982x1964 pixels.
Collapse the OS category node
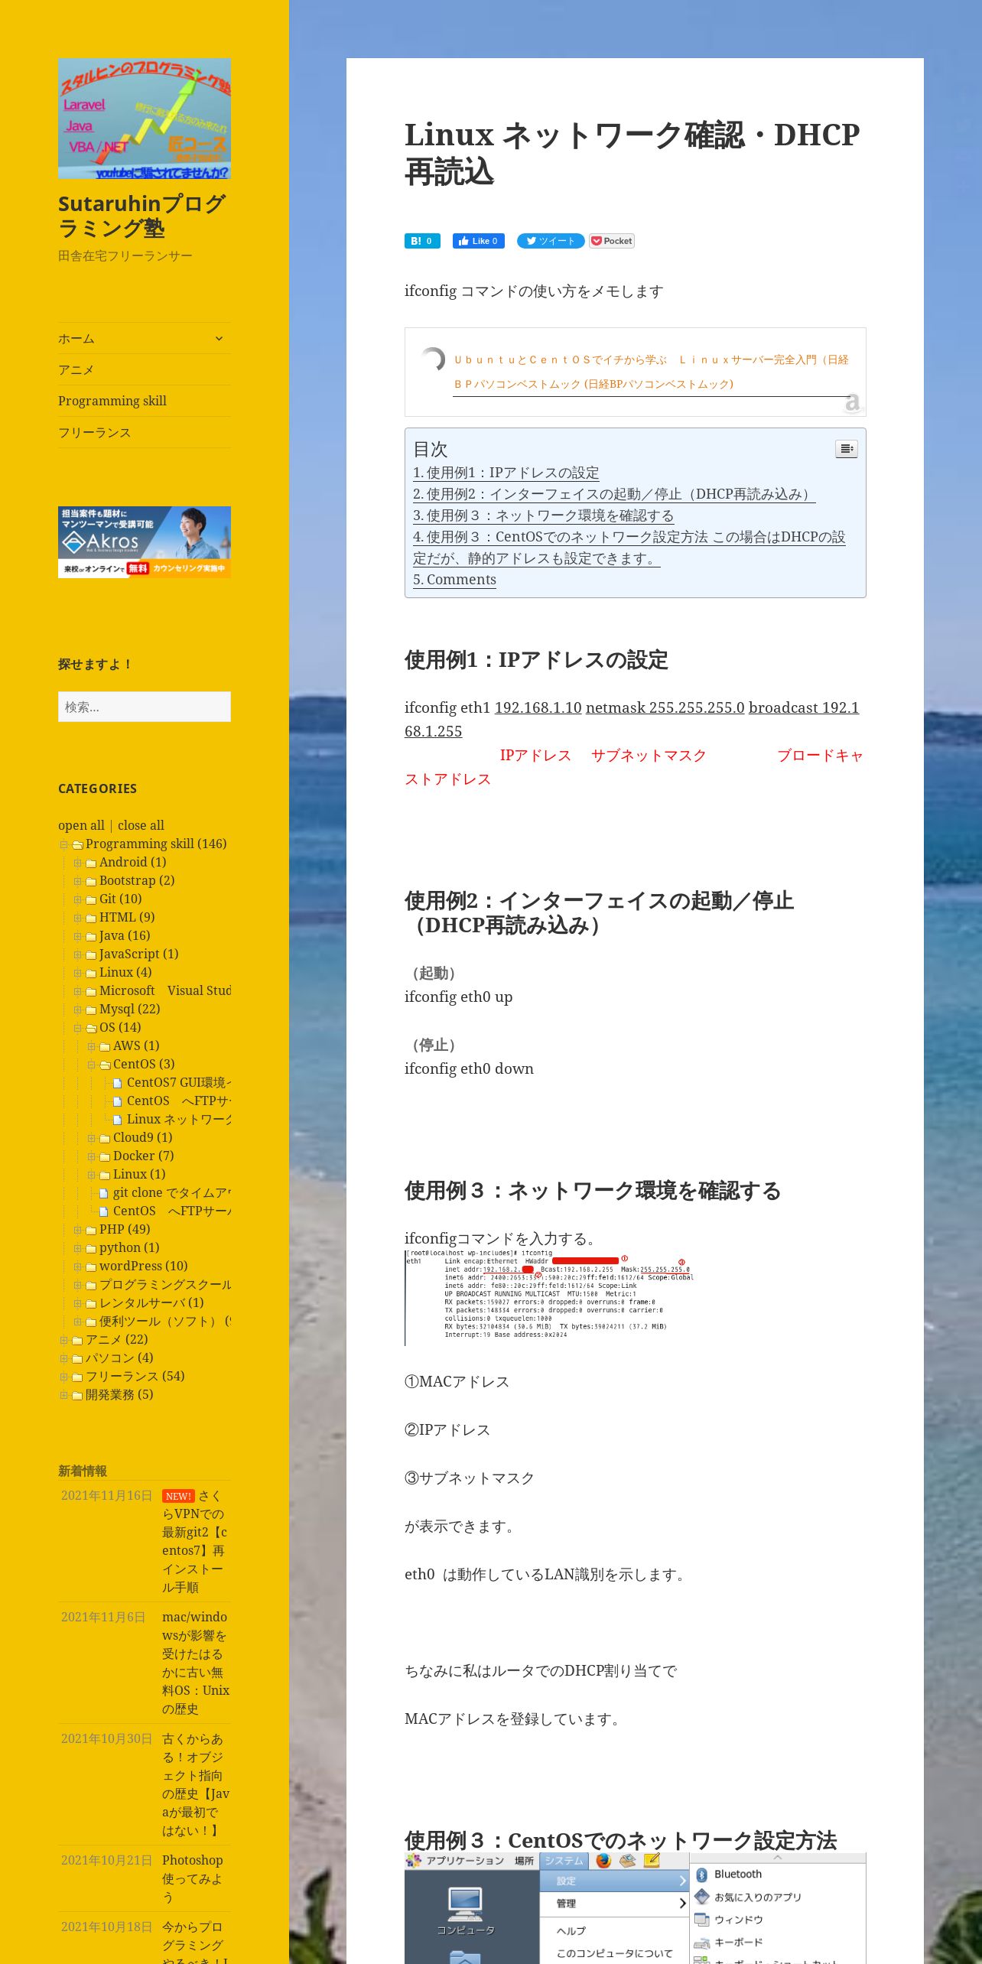[x=78, y=1028]
